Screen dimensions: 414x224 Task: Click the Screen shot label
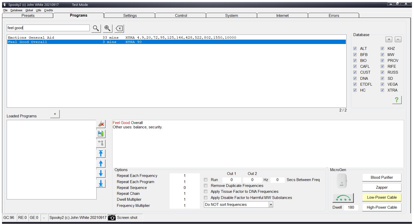(127, 218)
